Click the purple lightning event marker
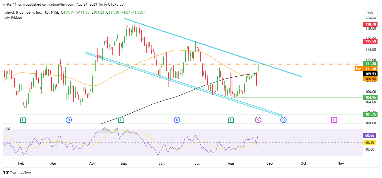Image resolution: width=382 pixels, height=178 pixels. tap(258, 120)
